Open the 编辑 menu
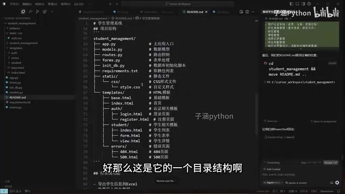The image size is (345, 194). pos(27,4)
